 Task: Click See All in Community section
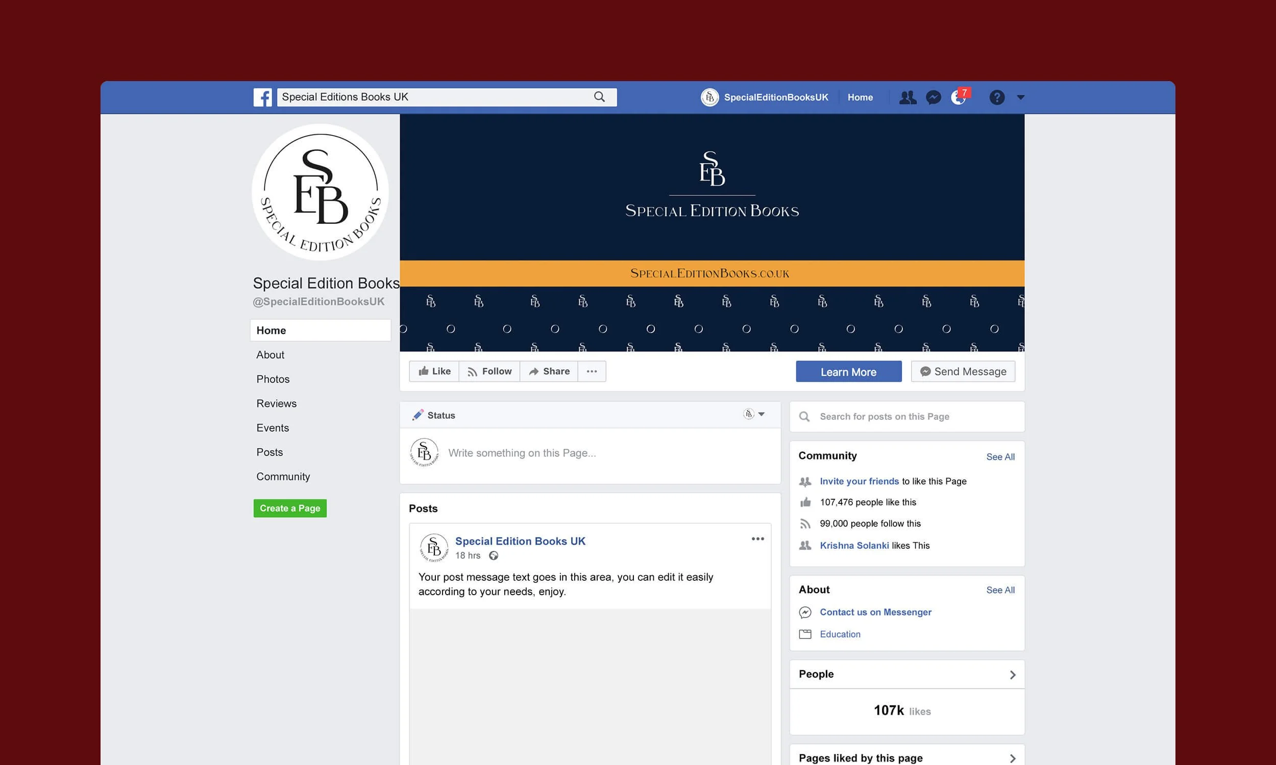pos(1000,457)
